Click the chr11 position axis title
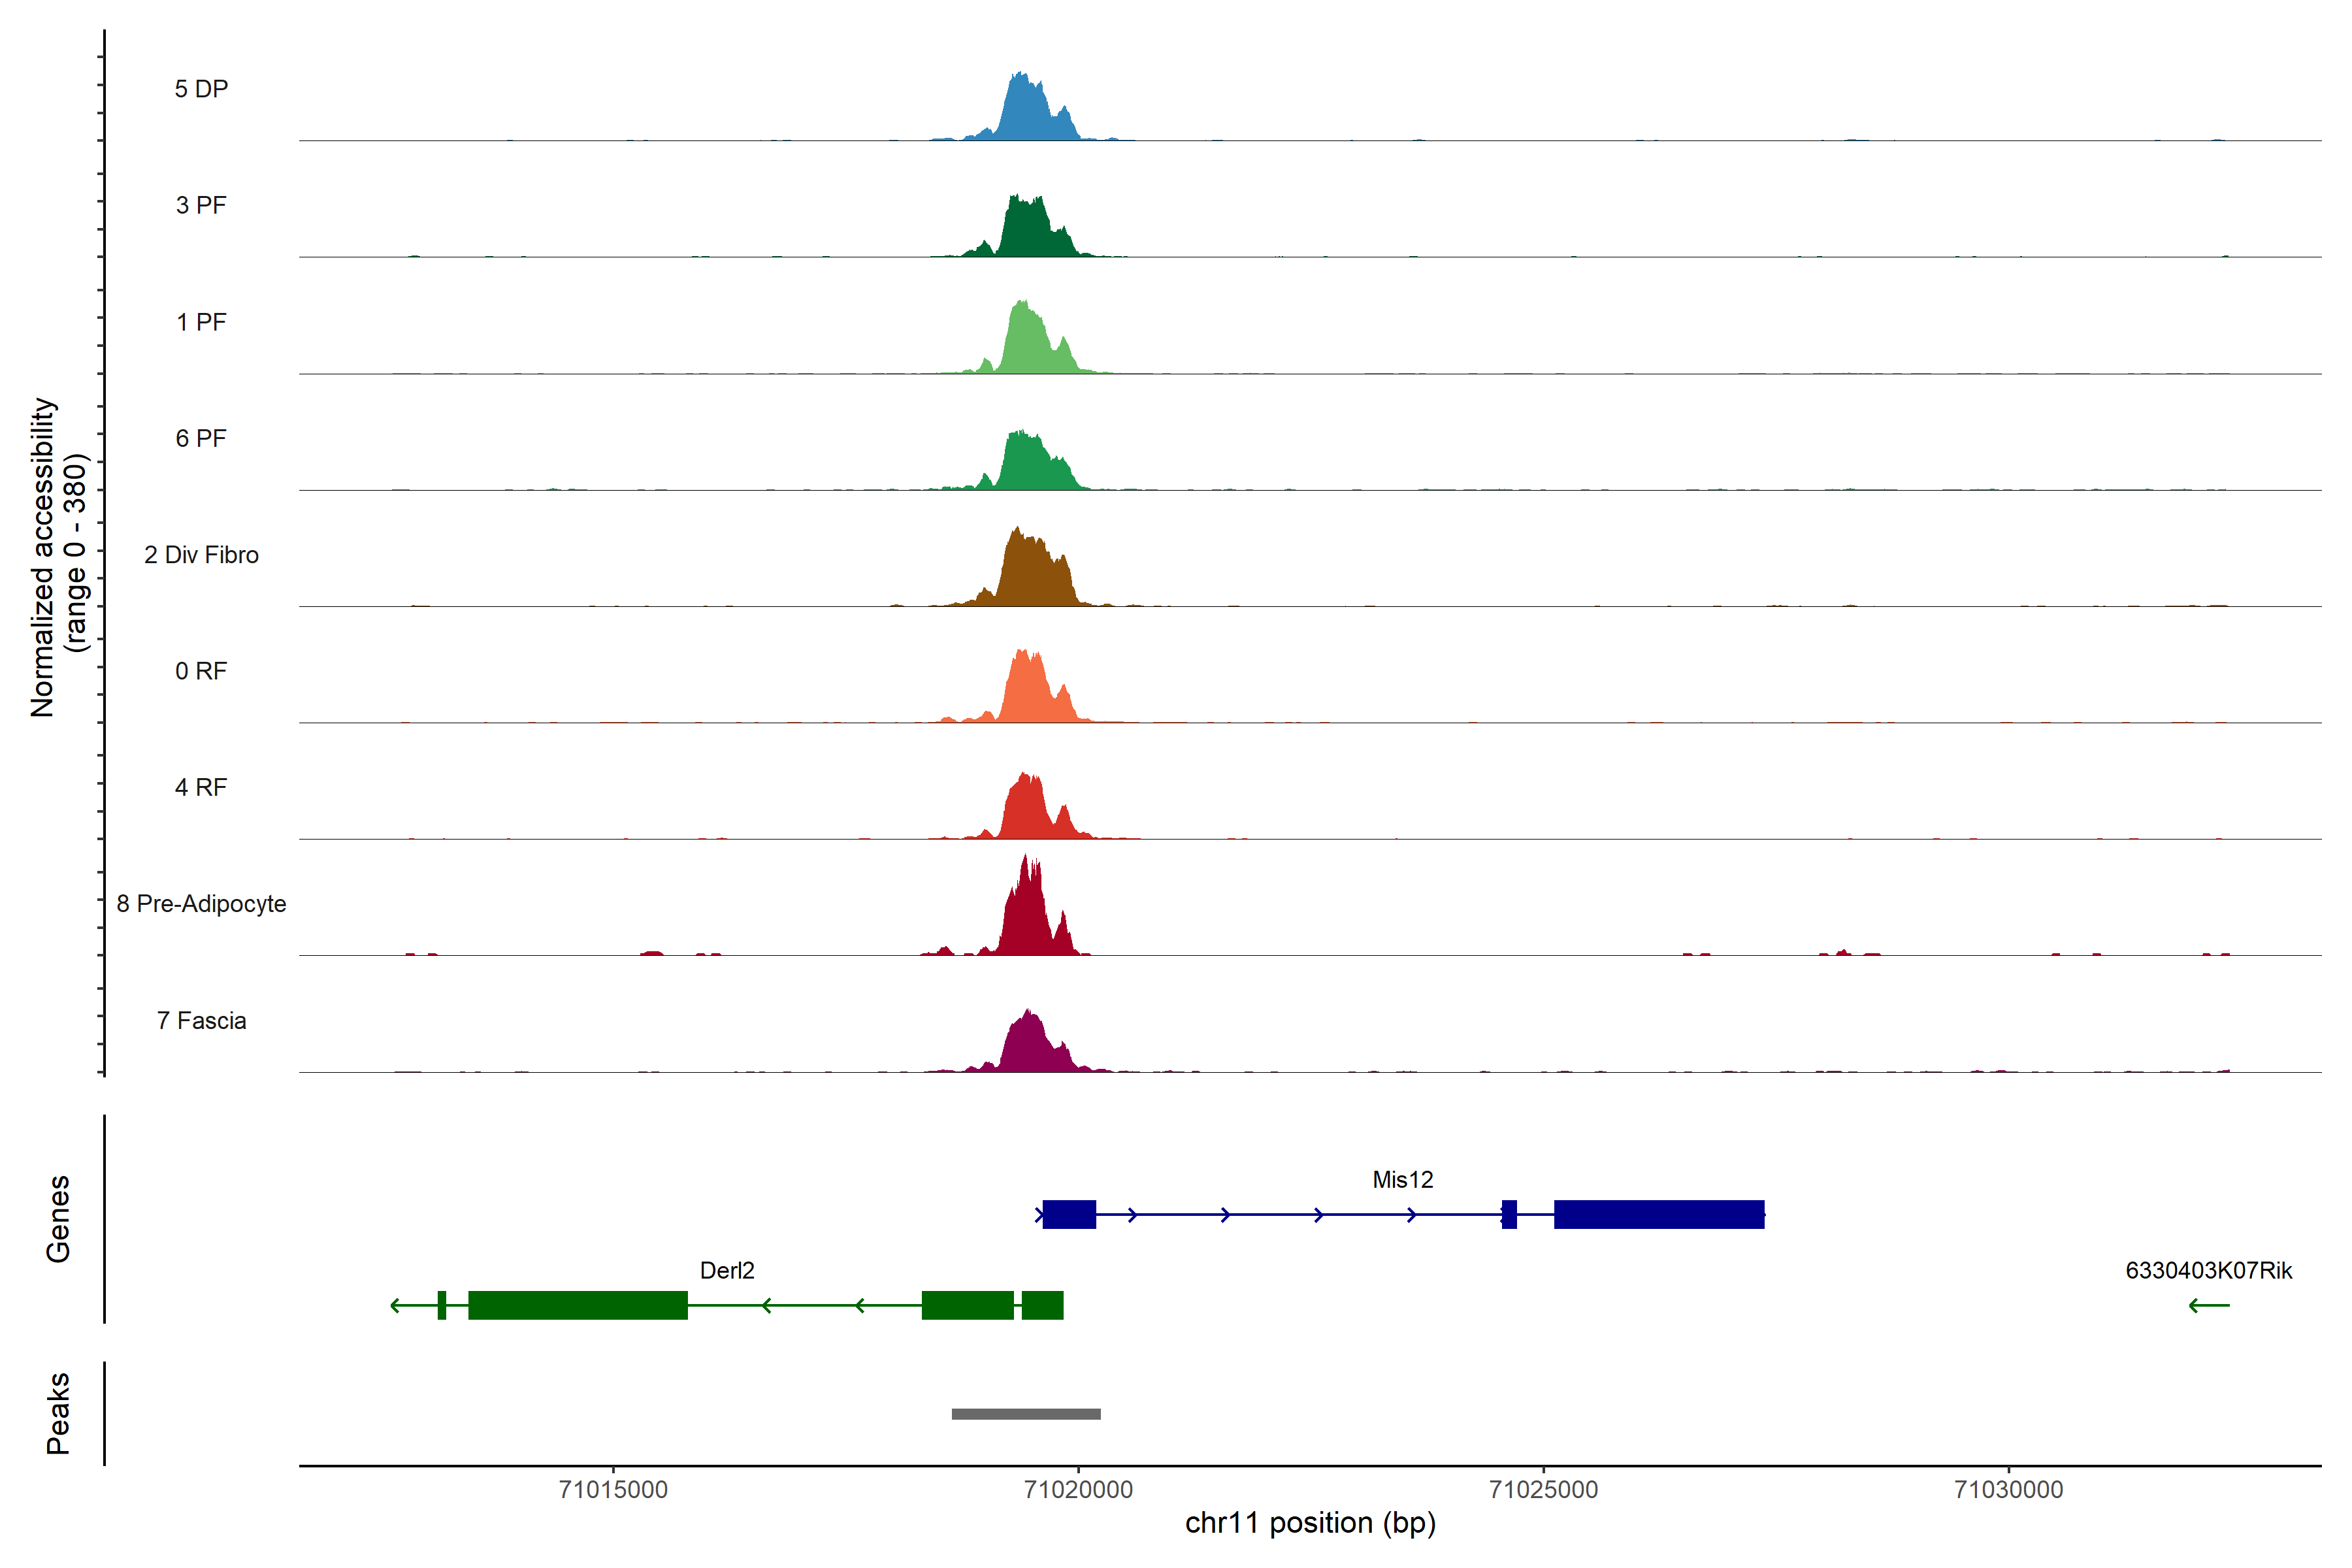 point(1310,1523)
